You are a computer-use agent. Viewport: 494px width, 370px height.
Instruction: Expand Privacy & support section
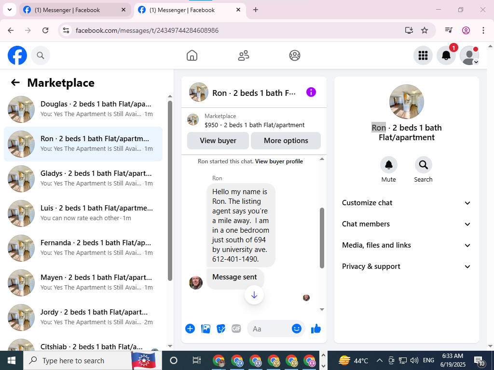tap(406, 266)
